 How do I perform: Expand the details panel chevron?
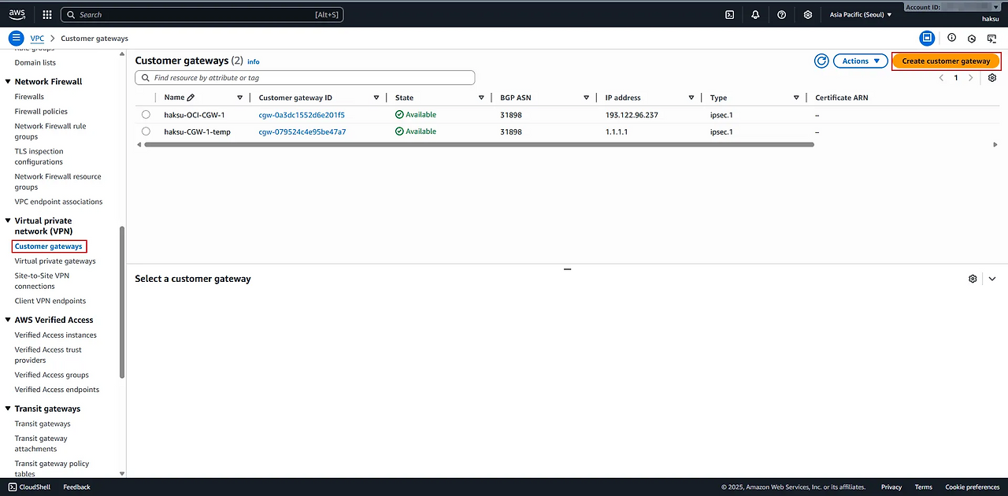[x=991, y=279]
